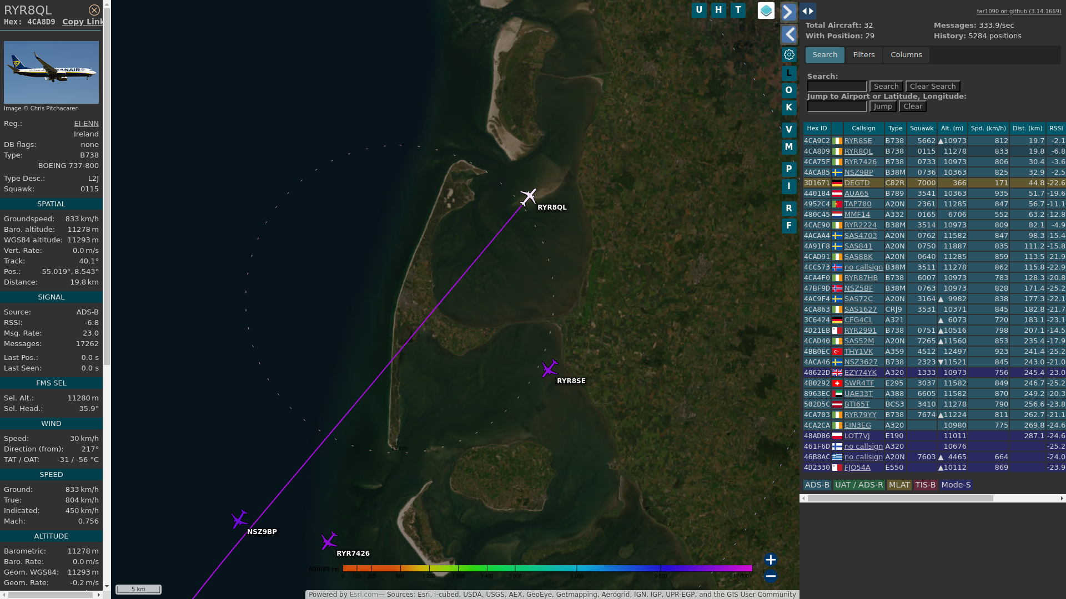Screen dimensions: 1066x599
Task: Toggle the M button on map
Action: pyautogui.click(x=789, y=147)
